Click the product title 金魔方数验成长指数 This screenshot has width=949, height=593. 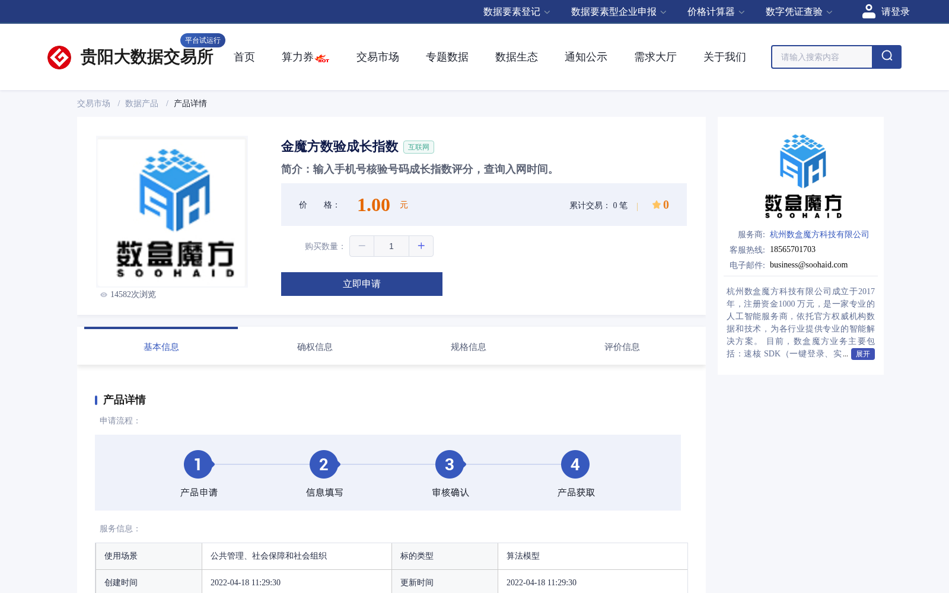pos(340,146)
